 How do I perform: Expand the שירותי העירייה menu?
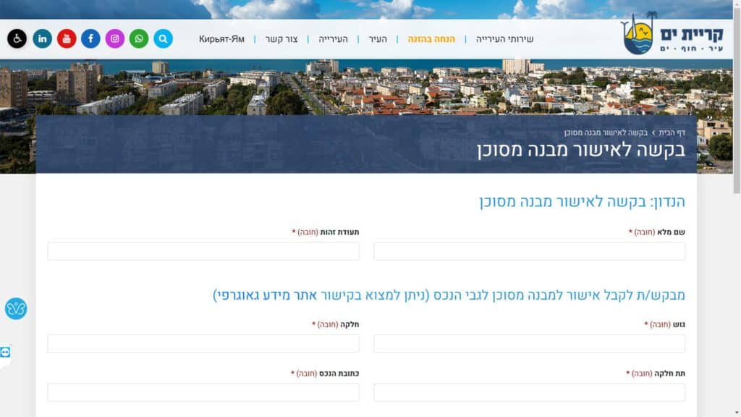504,39
